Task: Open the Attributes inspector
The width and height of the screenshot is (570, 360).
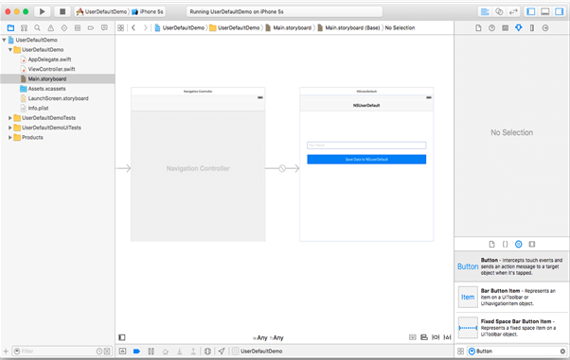Action: coord(519,28)
